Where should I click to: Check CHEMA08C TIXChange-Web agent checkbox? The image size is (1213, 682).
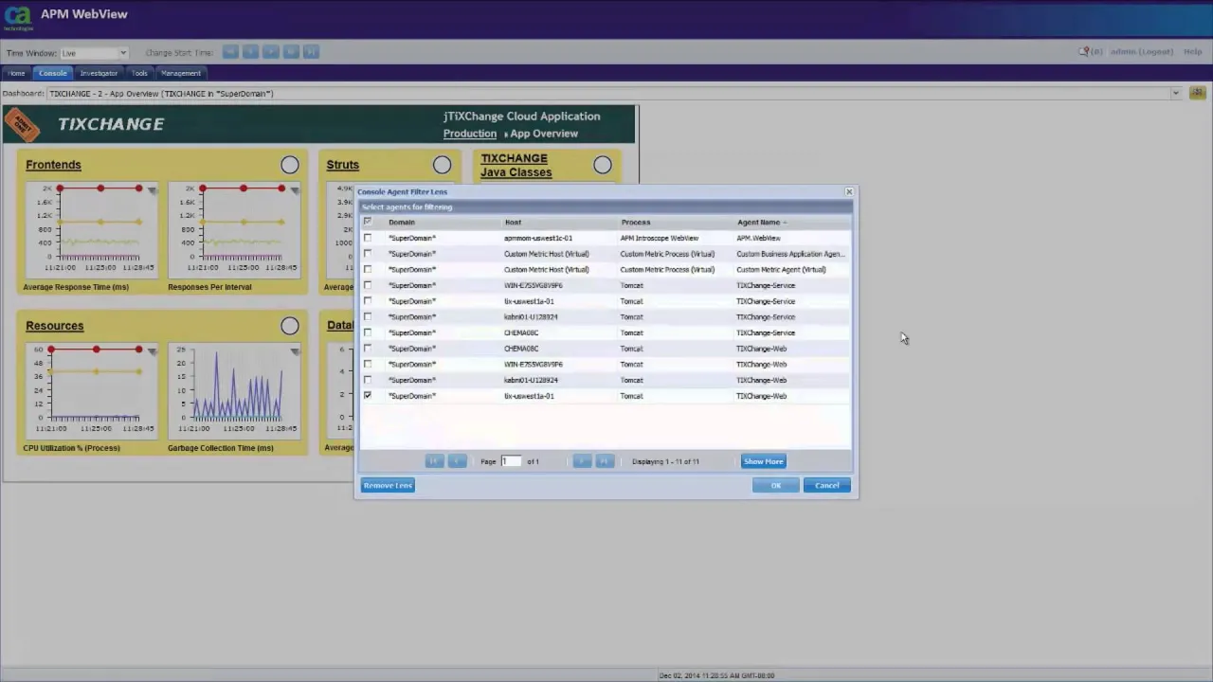point(368,349)
